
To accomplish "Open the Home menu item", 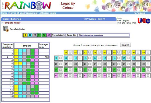I will [x=4, y=13].
